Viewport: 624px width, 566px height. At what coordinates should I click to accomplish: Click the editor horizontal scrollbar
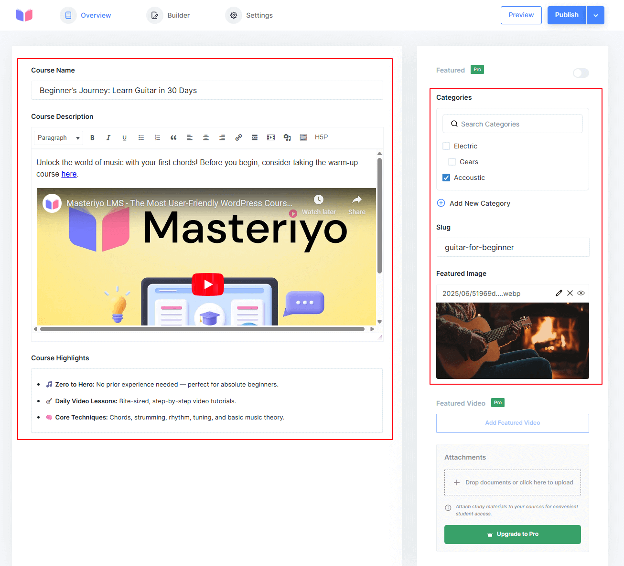tap(202, 329)
